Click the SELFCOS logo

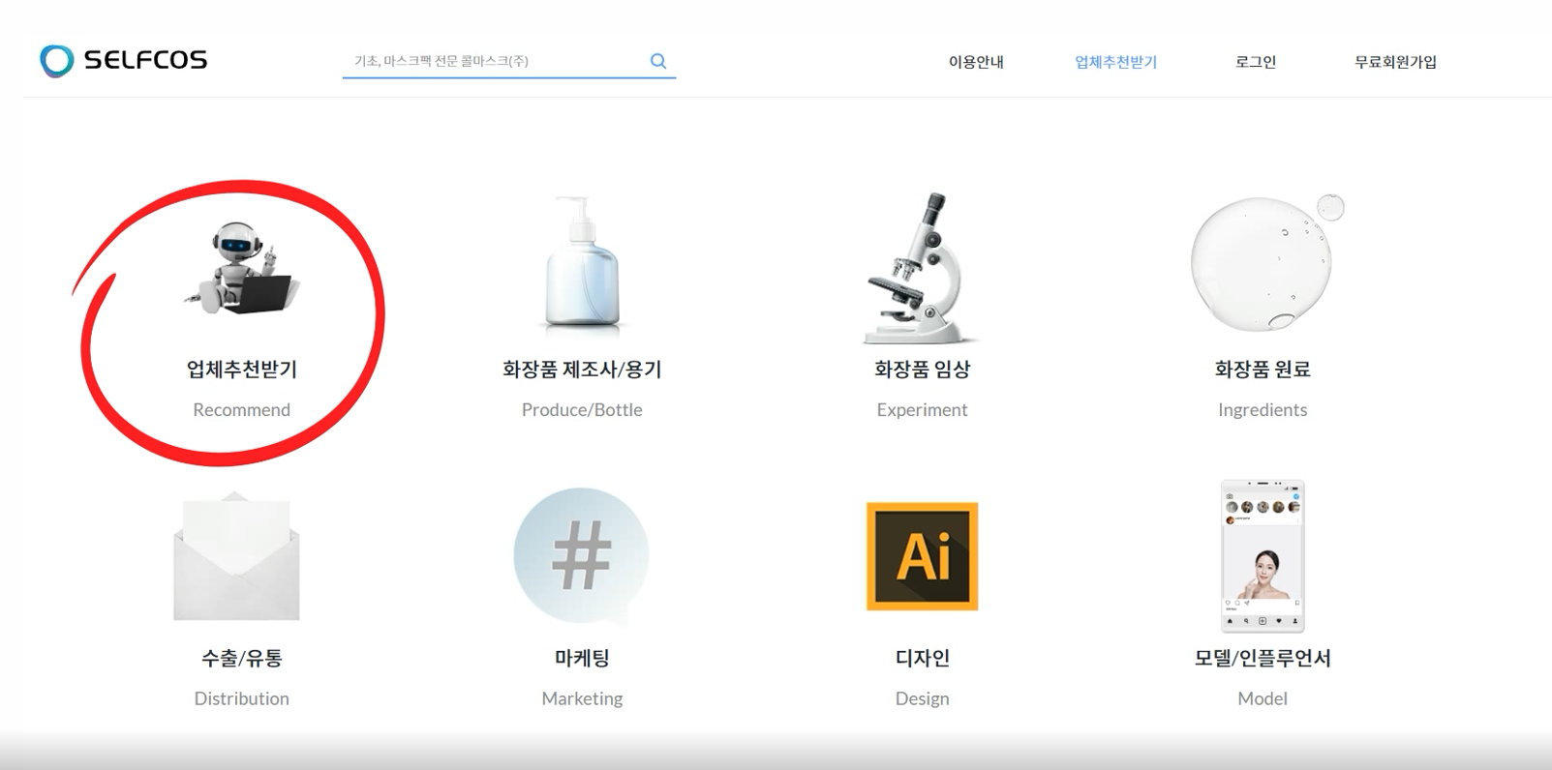click(x=123, y=61)
